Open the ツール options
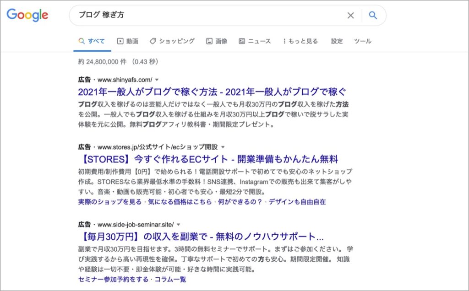Screen dimensions: 469x291 click(x=363, y=41)
